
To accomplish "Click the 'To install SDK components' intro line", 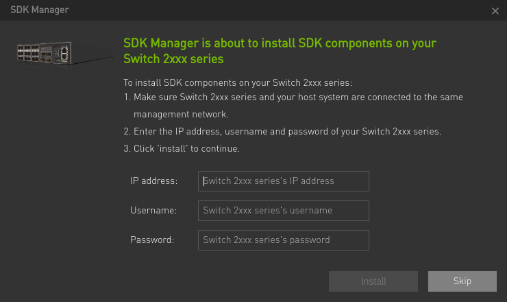I will [238, 83].
